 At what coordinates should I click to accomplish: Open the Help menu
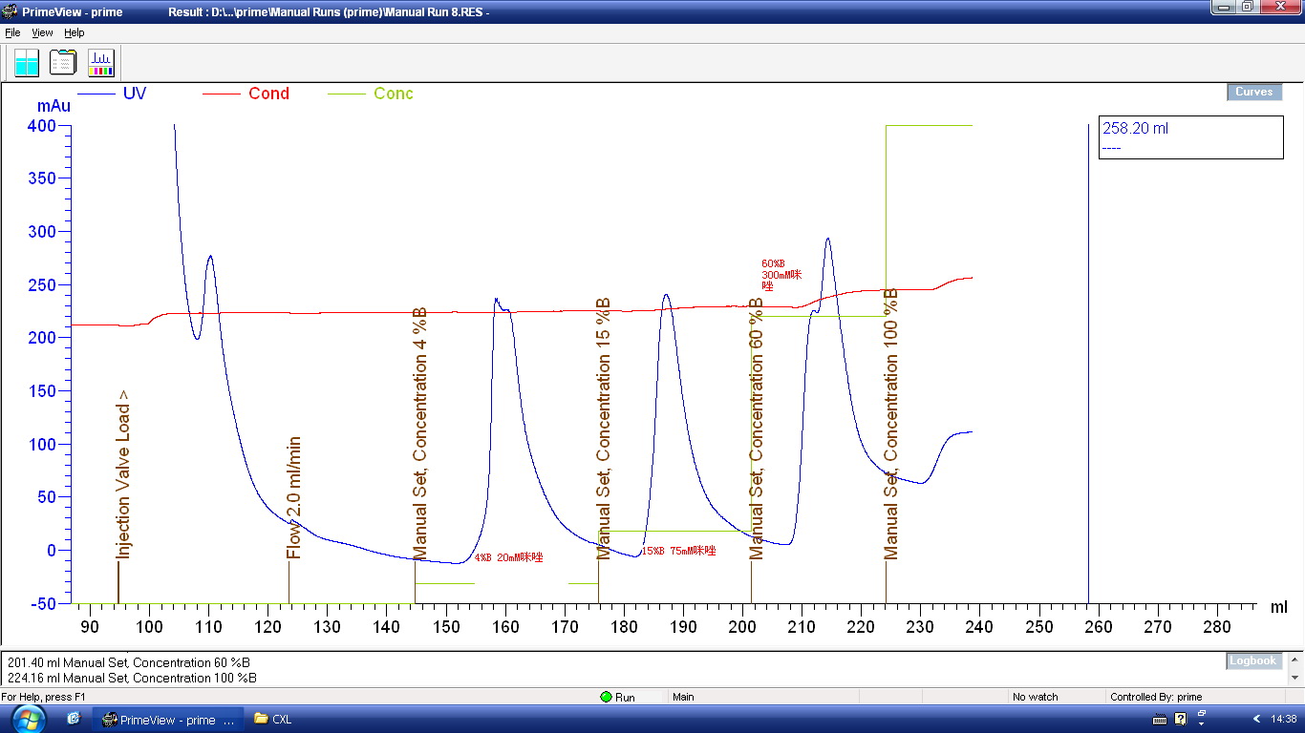(75, 32)
